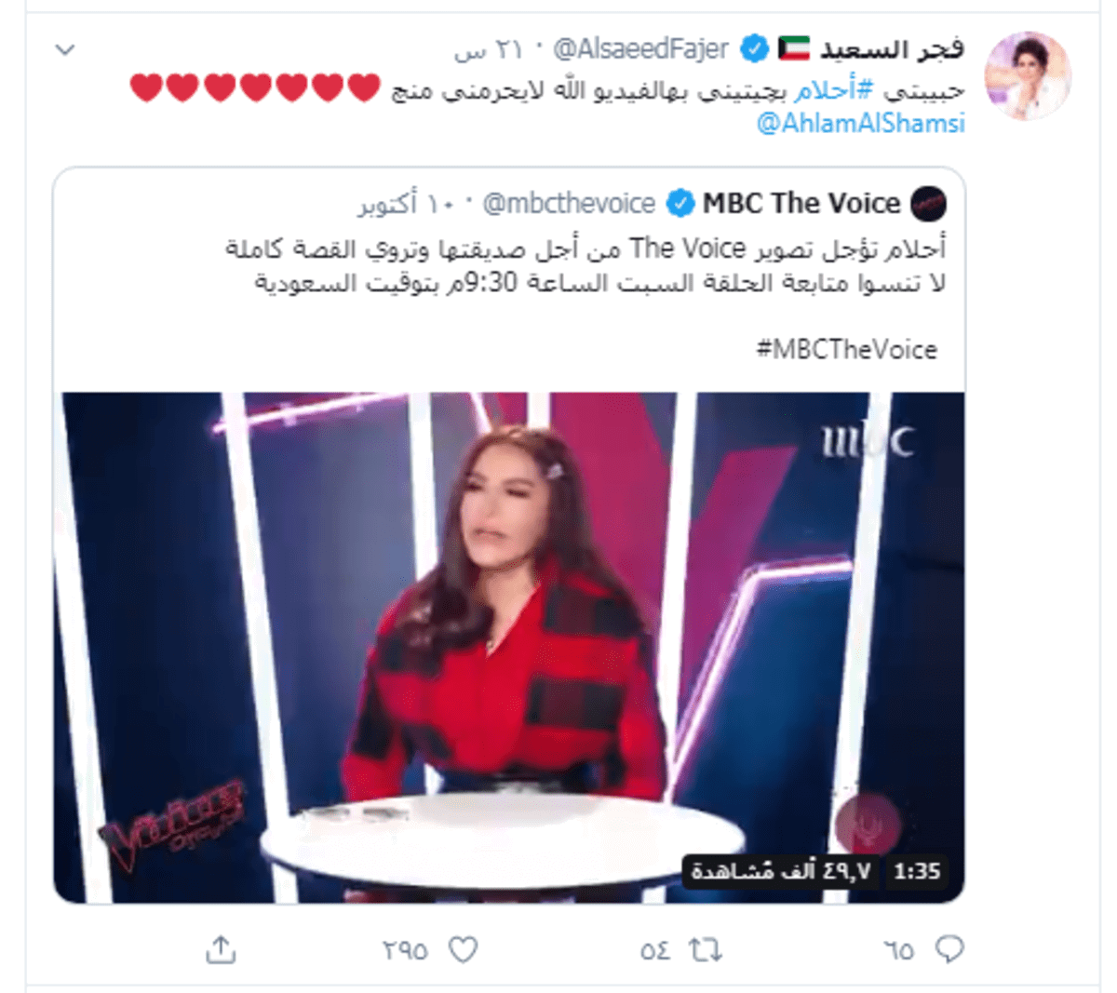Image resolution: width=1117 pixels, height=993 pixels.
Task: Click Fajer Alsaeed's profile avatar
Action: click(x=1028, y=75)
